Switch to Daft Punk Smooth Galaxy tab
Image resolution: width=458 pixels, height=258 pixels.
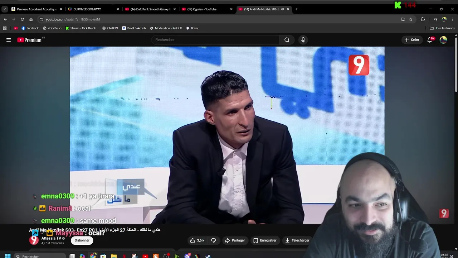[x=151, y=9]
